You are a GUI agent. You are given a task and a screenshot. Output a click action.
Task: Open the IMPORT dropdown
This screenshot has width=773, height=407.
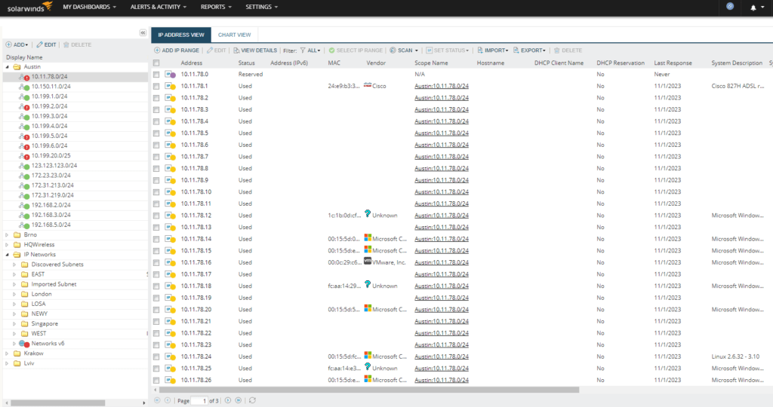click(492, 50)
